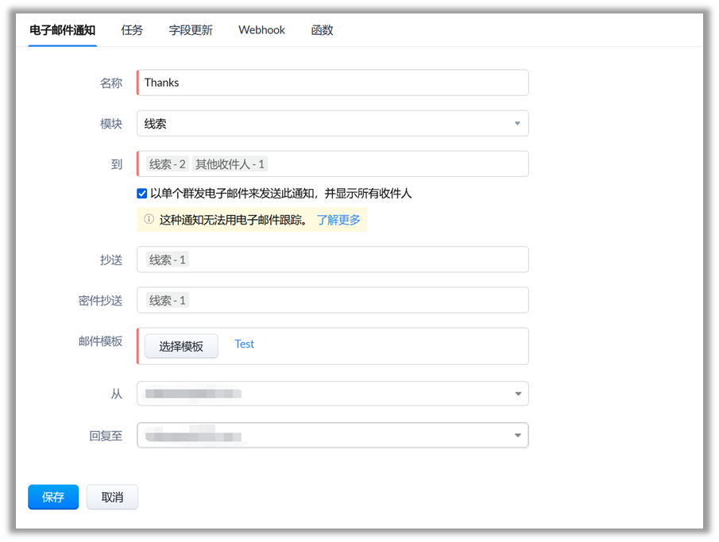This screenshot has width=719, height=542.
Task: Click the info icon beside tracking notice
Action: point(149,220)
